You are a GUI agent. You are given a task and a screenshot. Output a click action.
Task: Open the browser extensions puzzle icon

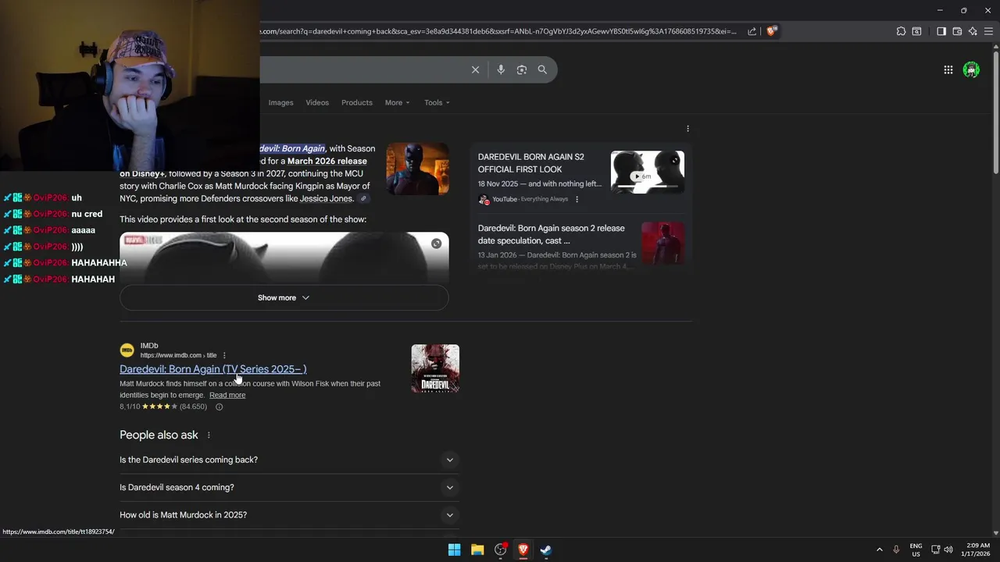tap(901, 31)
